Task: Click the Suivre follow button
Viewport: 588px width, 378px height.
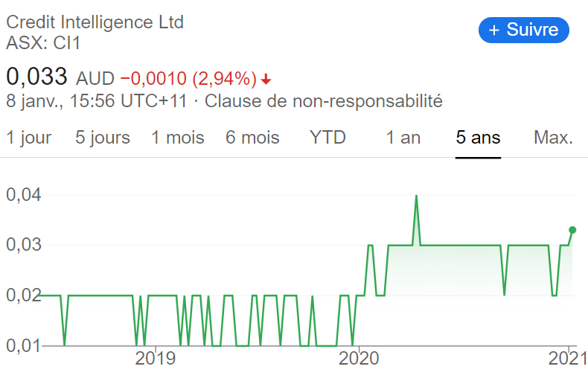Action: (x=523, y=30)
